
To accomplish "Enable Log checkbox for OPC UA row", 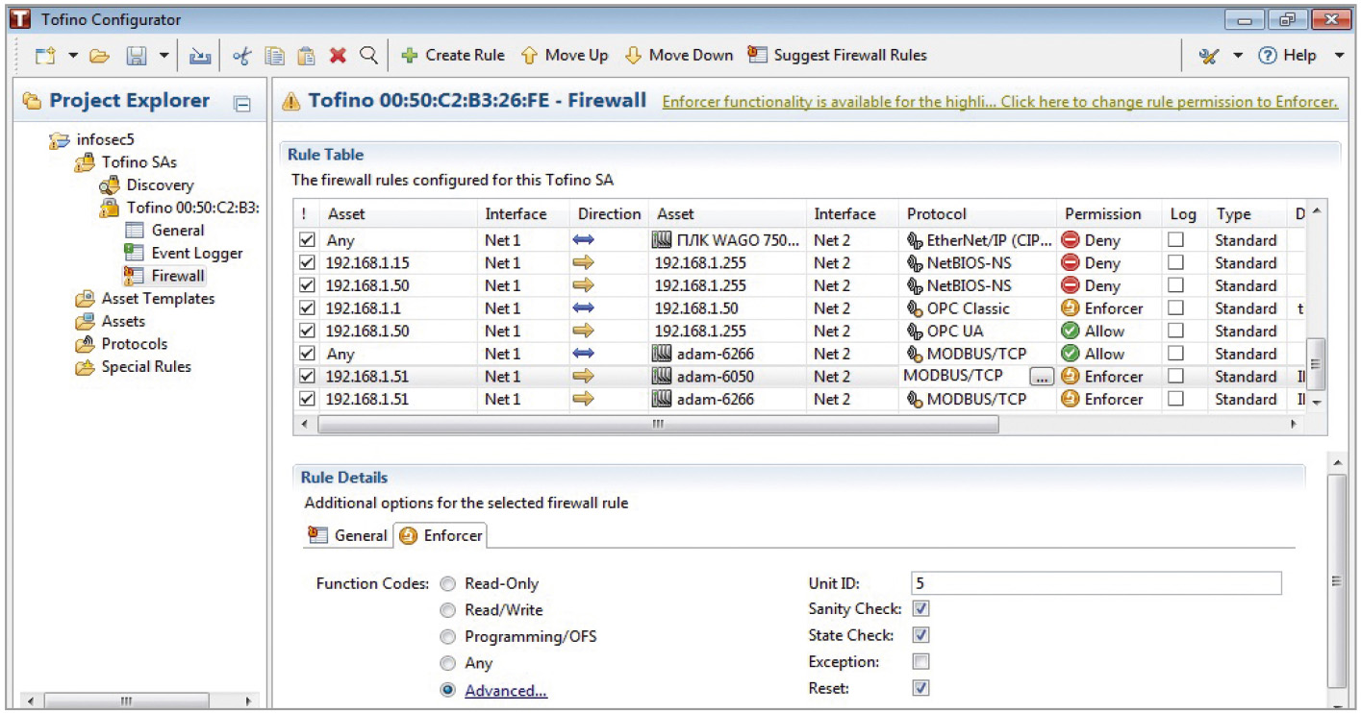I will [1175, 331].
